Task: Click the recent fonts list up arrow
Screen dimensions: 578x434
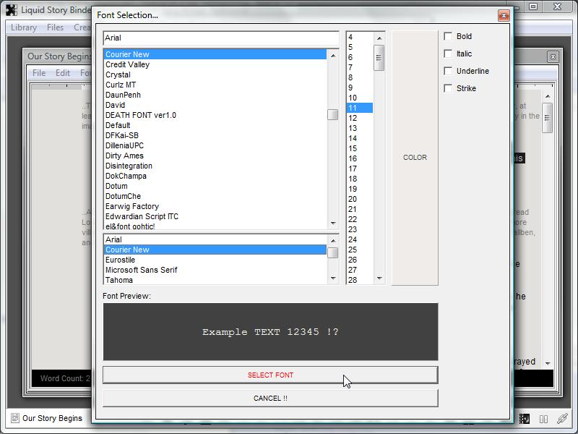Action: [x=332, y=239]
